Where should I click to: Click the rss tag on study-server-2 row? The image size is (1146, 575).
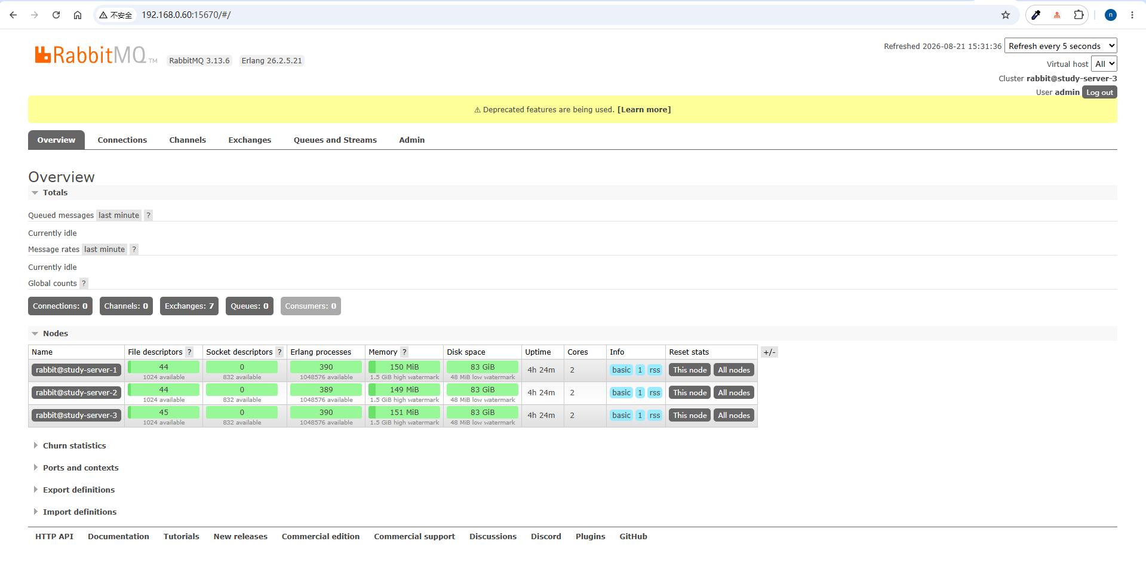pos(655,393)
